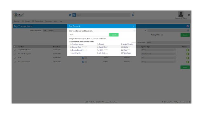Click the magnifier search icon in header
This screenshot has width=203, height=114.
[x=74, y=15]
